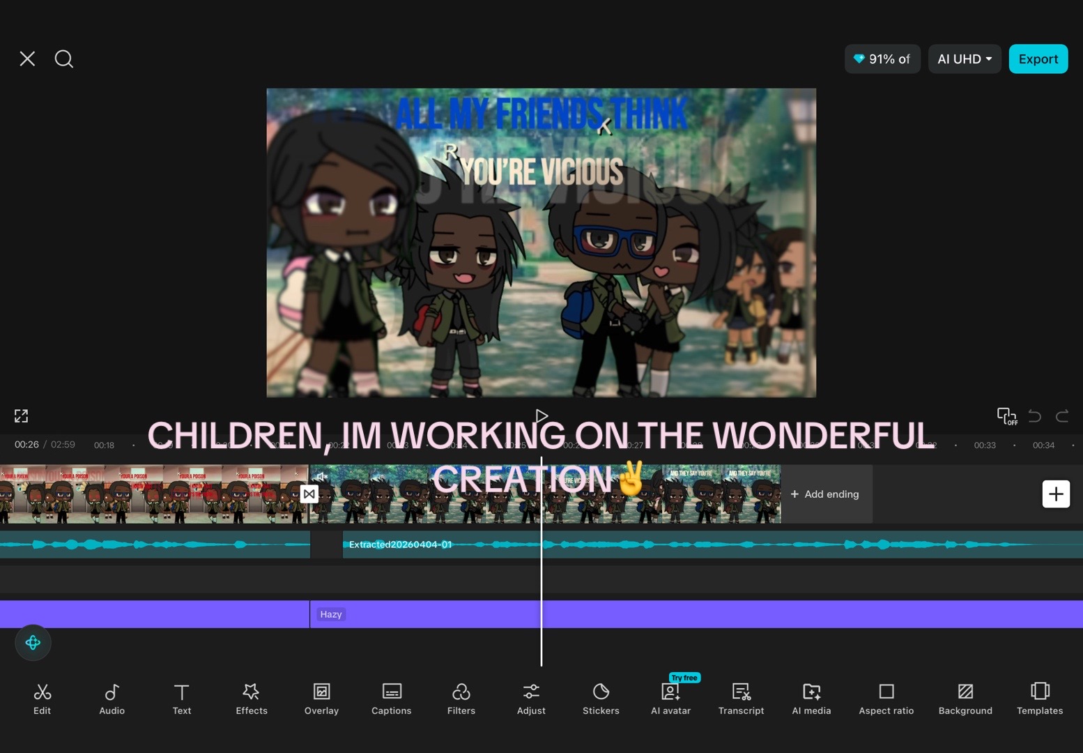Open the AI avatar tool
The width and height of the screenshot is (1083, 753).
(x=671, y=699)
